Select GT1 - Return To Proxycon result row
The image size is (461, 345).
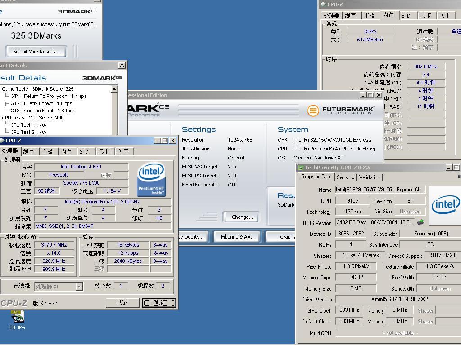tap(49, 96)
